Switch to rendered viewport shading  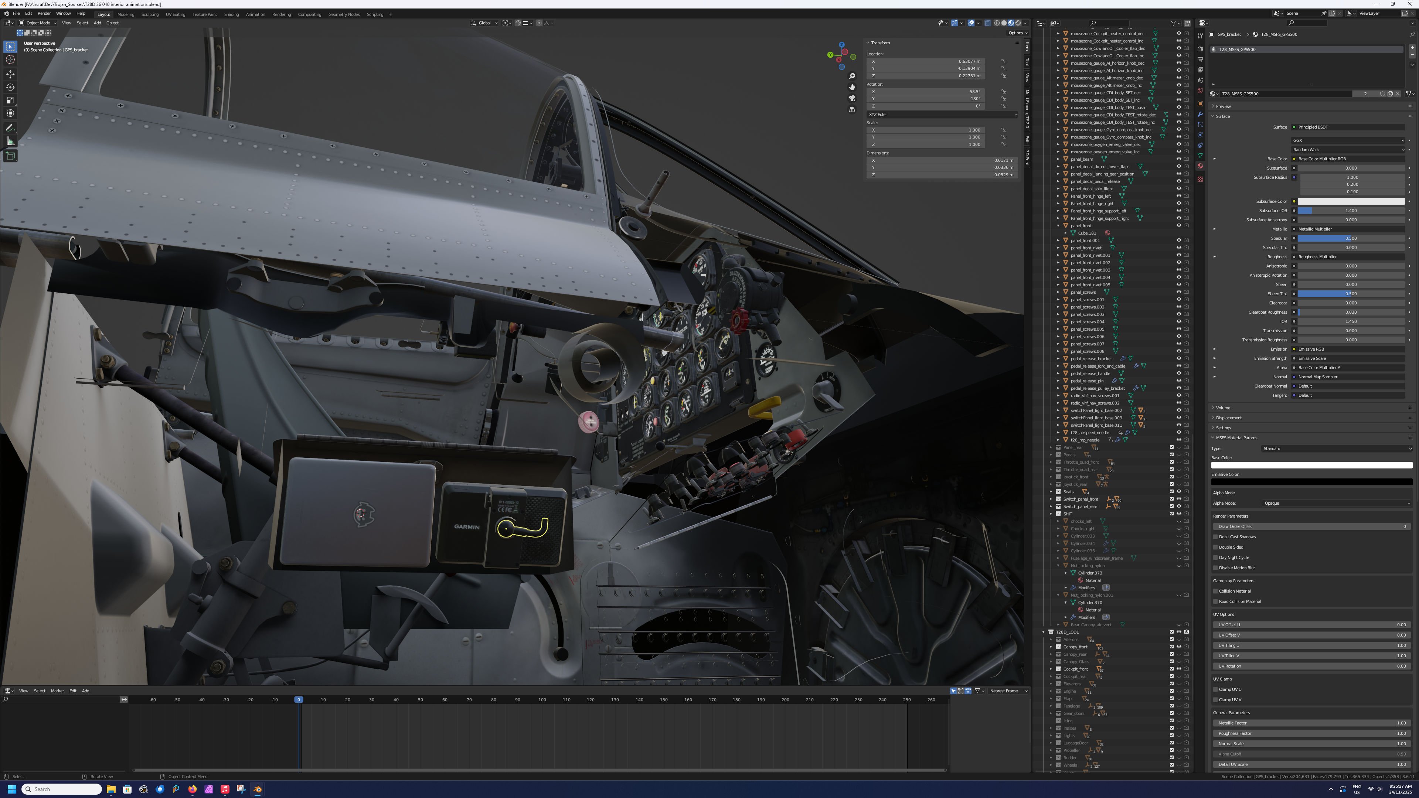tap(1018, 23)
